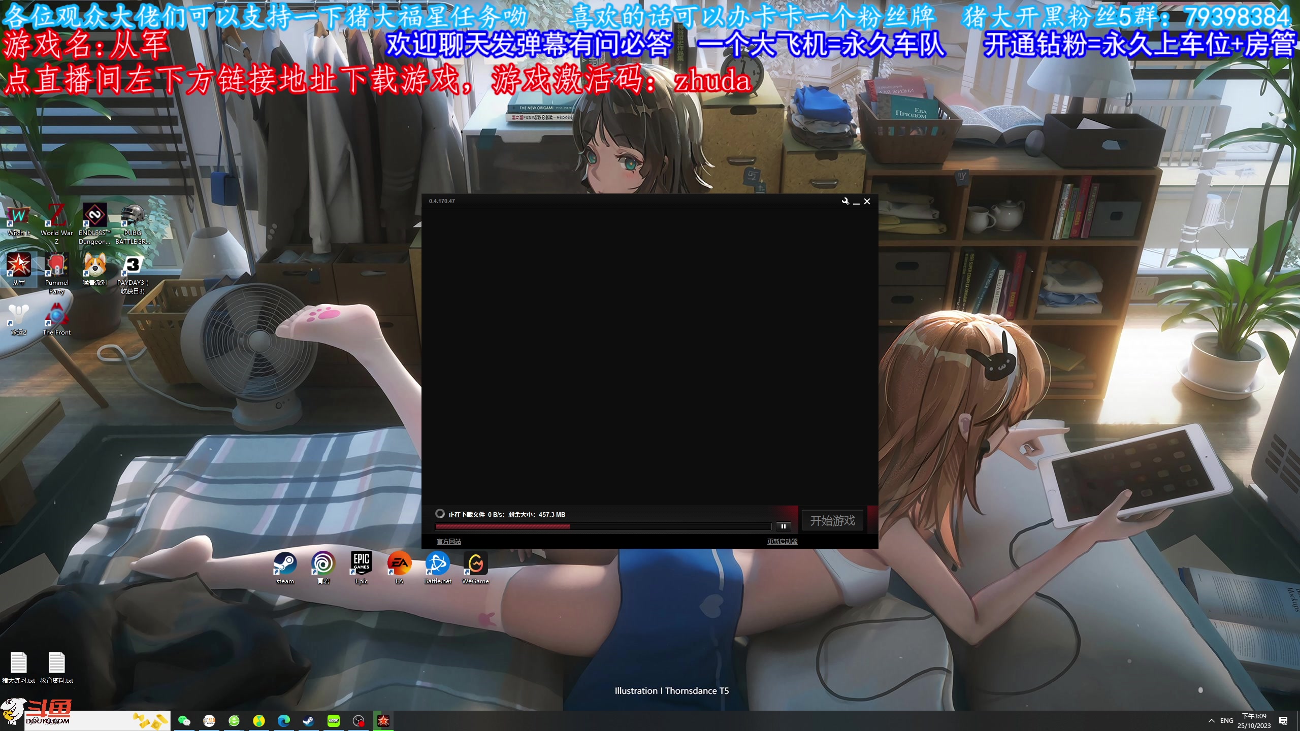Open QQ Music from the taskbar

[259, 721]
